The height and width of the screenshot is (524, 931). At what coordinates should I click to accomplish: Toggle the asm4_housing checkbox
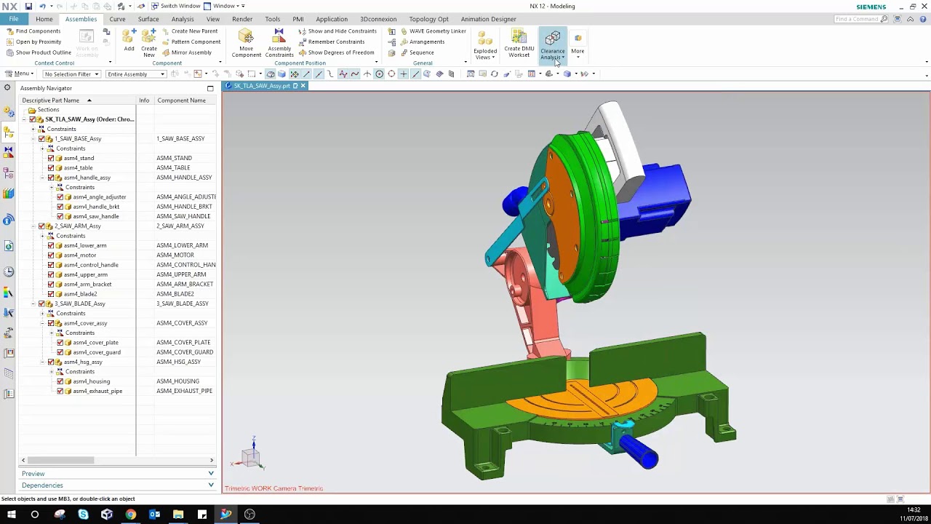point(60,381)
